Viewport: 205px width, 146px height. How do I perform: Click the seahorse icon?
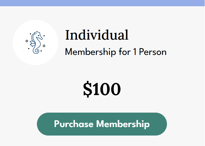[35, 42]
